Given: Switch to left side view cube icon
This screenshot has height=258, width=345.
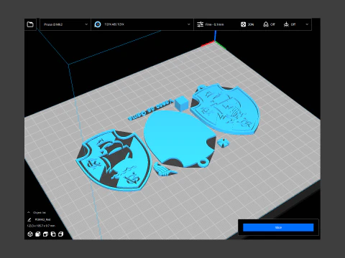Looking at the screenshot, I should pos(53,234).
